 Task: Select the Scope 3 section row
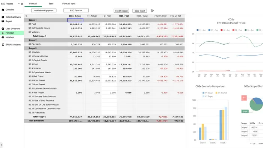pos(104,48)
